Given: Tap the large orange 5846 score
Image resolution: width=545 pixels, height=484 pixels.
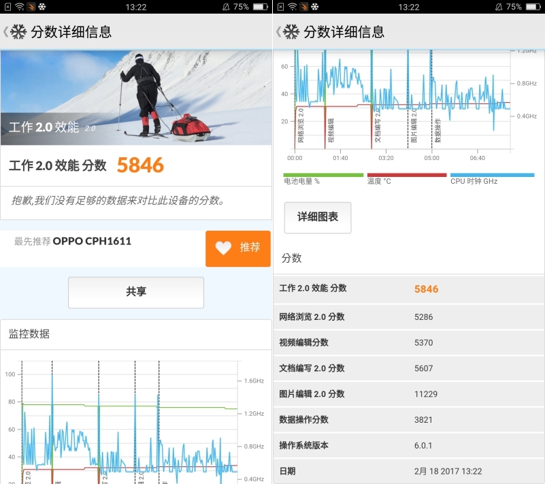Looking at the screenshot, I should 140,165.
